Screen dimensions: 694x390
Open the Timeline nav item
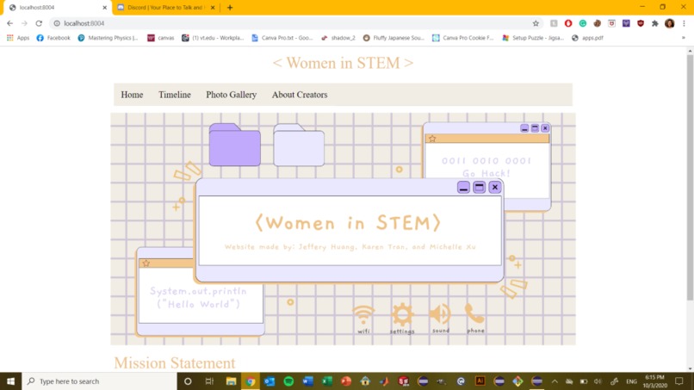(175, 95)
